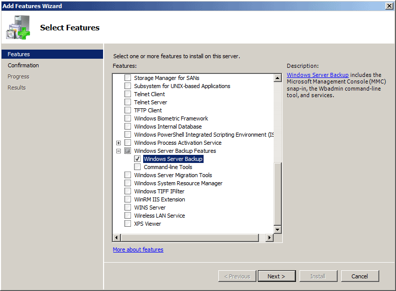Select the Progress step in sidebar

click(x=18, y=76)
